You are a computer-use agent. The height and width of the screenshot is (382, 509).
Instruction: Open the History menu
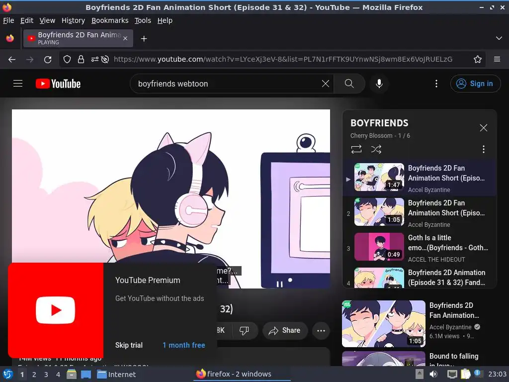click(73, 20)
